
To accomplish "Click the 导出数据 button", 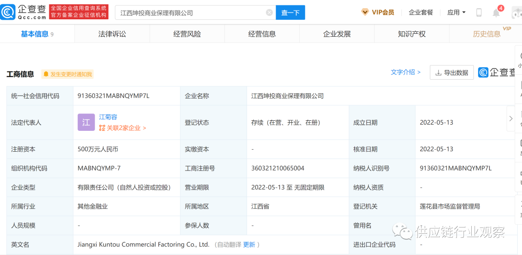I will click(452, 72).
